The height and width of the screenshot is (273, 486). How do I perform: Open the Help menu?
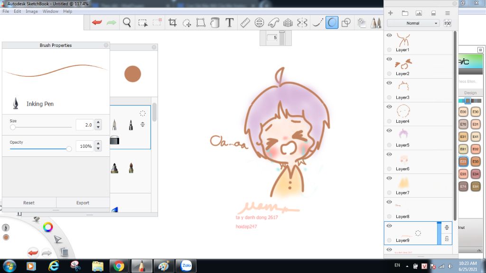coord(67,11)
